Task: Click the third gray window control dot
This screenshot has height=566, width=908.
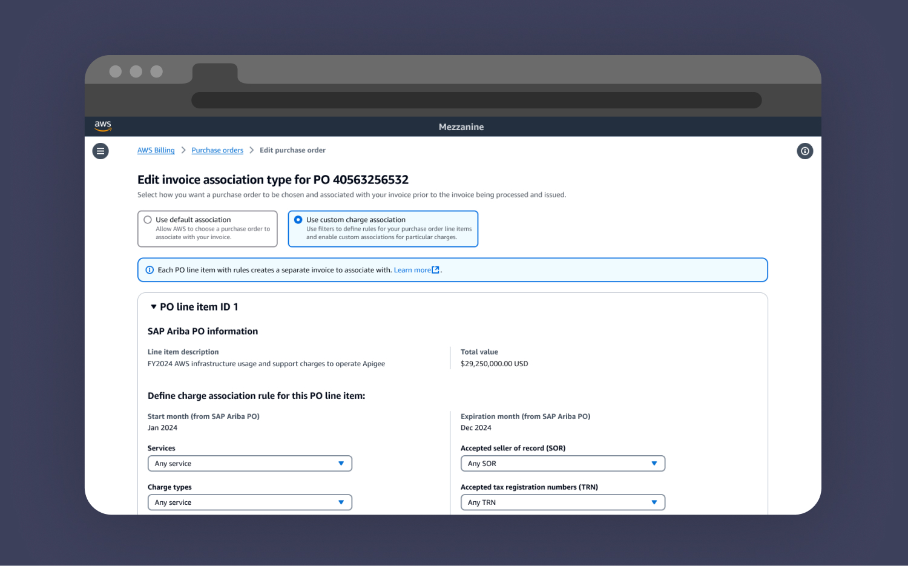Action: (x=157, y=71)
